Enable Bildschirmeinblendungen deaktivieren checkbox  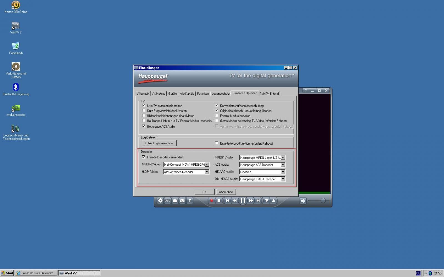pos(143,116)
